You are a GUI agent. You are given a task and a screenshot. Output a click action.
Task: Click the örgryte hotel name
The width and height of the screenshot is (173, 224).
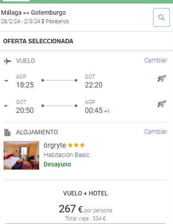tap(55, 145)
